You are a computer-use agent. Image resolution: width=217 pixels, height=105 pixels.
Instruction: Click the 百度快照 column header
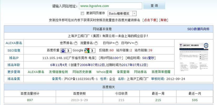point(79,93)
